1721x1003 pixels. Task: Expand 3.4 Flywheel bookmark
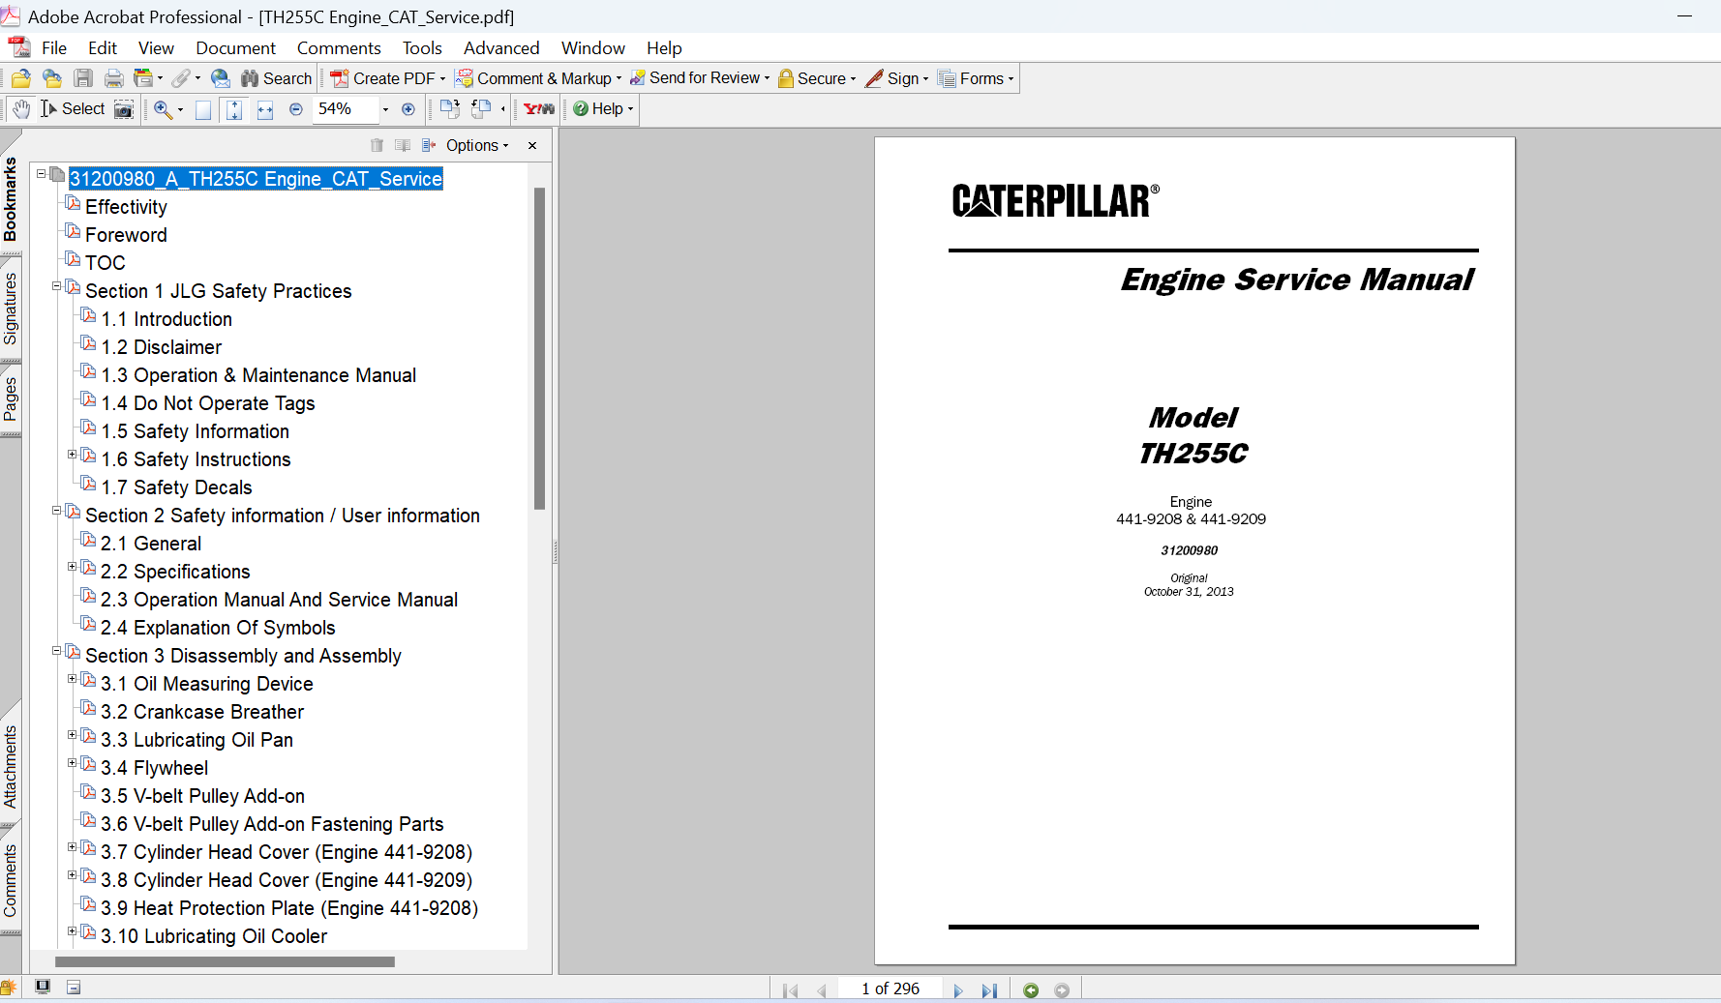[x=72, y=763]
